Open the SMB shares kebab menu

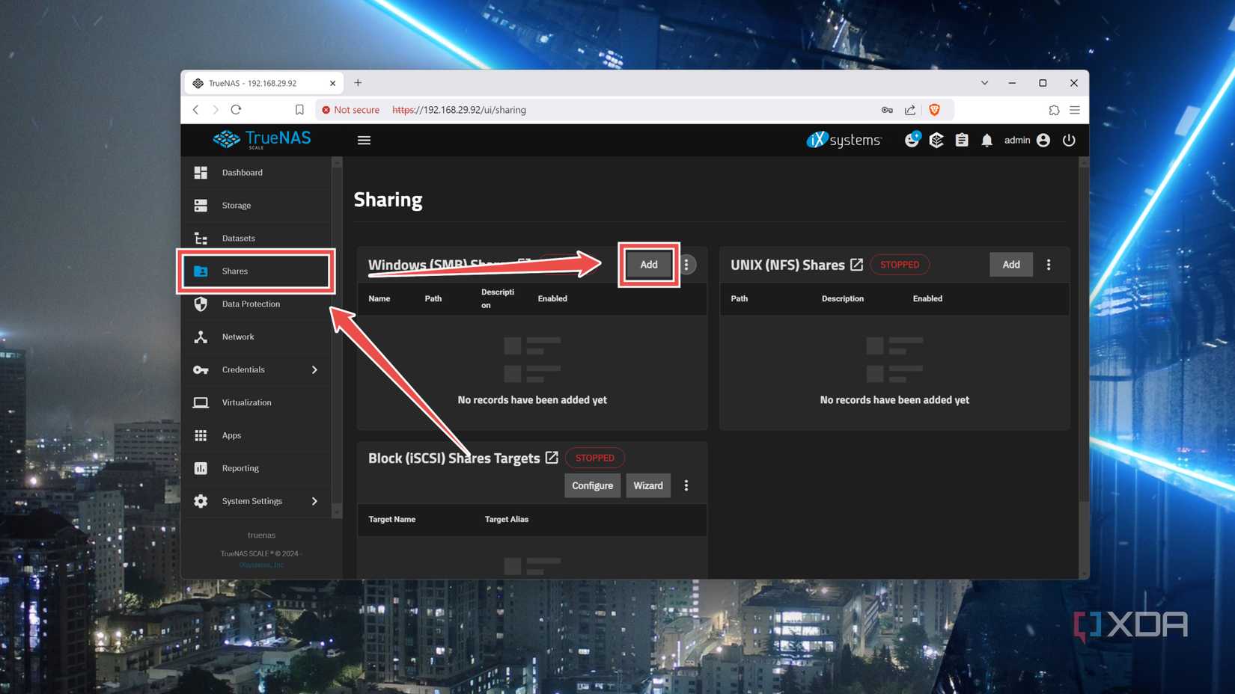(686, 264)
